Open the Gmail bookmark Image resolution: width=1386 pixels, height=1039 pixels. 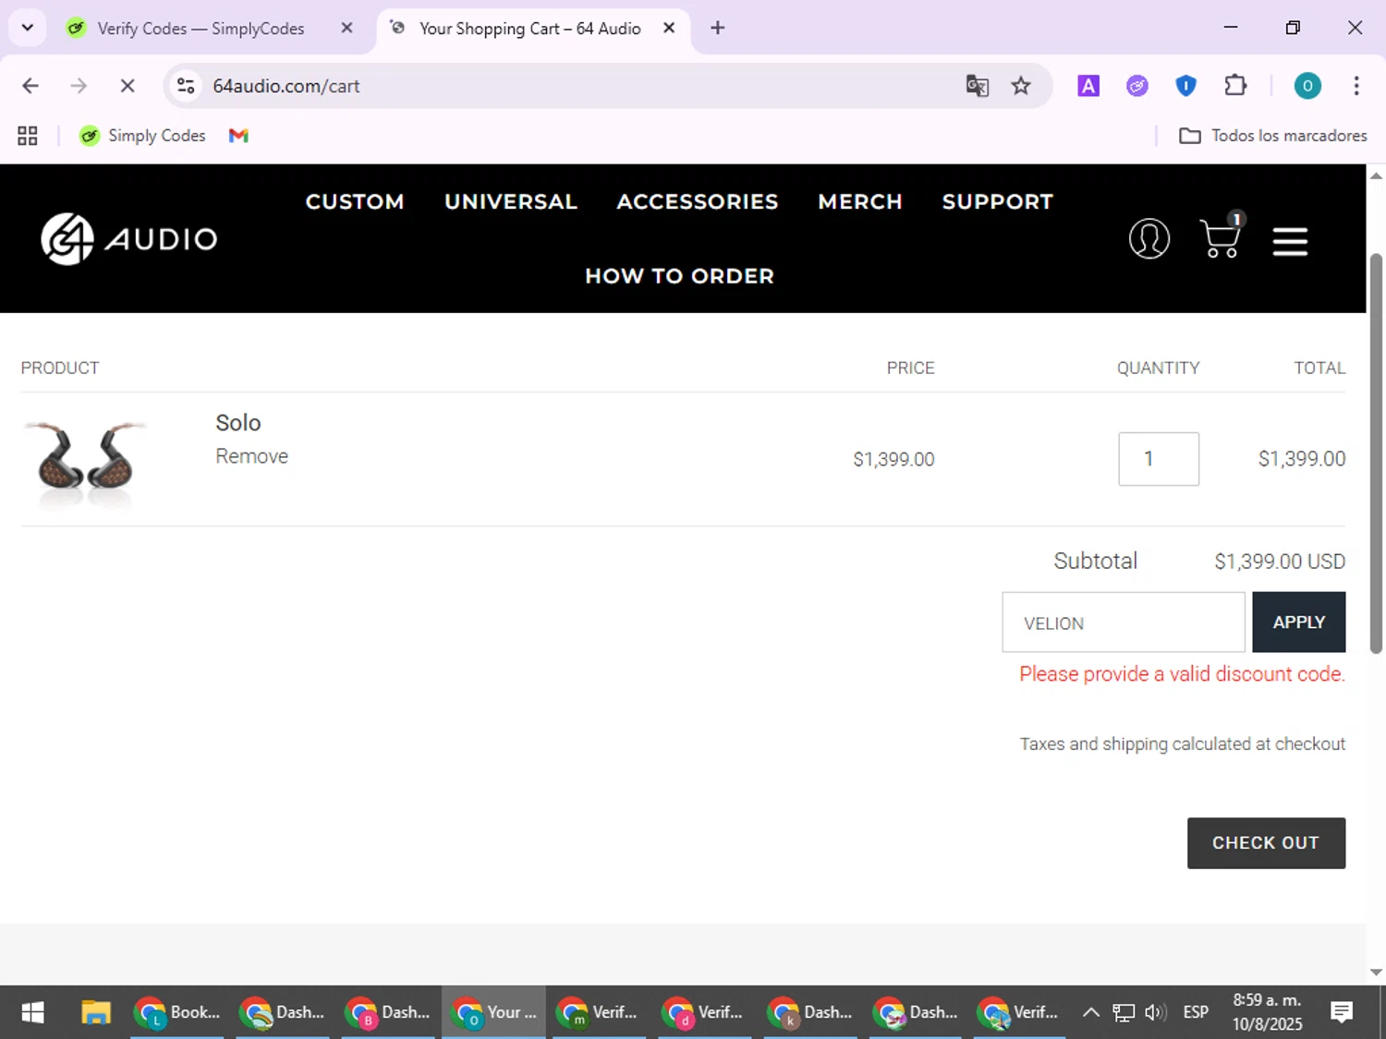pos(238,136)
